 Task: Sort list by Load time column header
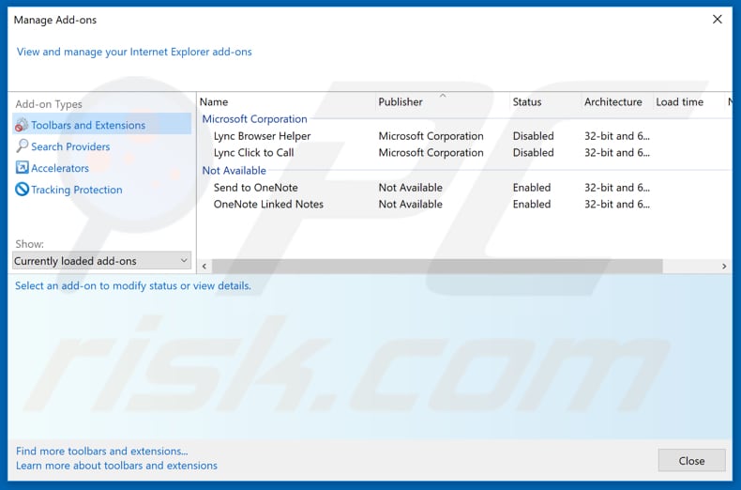[680, 101]
